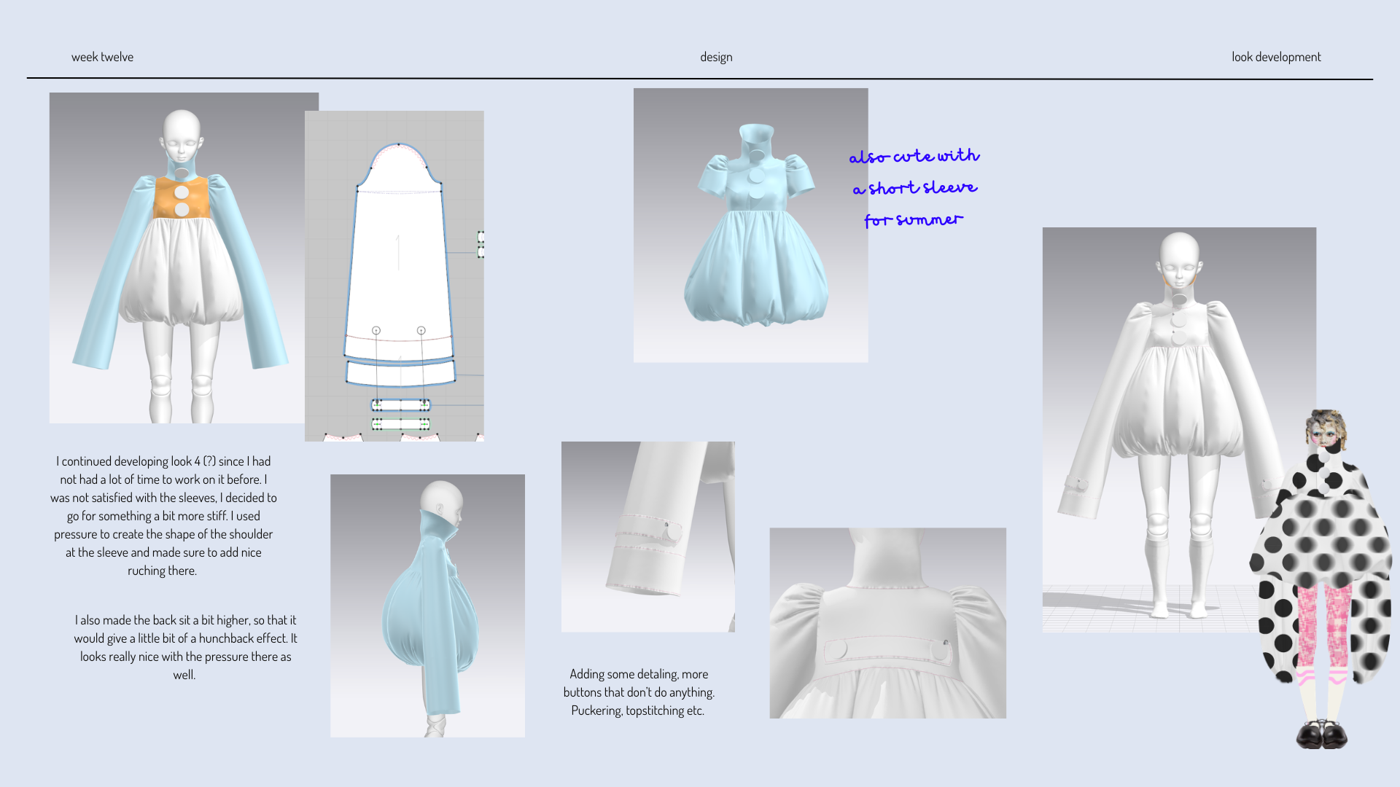1400x787 pixels.
Task: Click handwritten 'also cute with a short sleeve' note
Action: (x=914, y=188)
